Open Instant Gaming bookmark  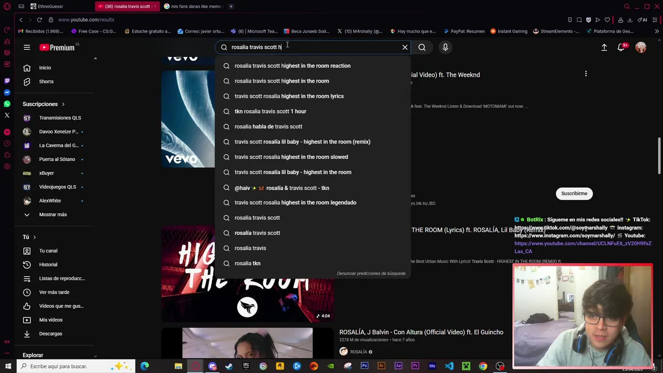click(509, 31)
